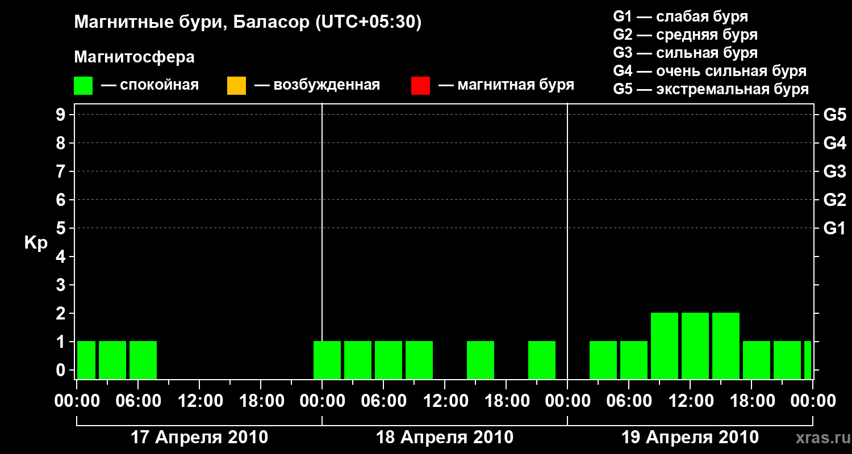Click the 'G1 — слабая буря' description
The width and height of the screenshot is (852, 454).
tap(680, 16)
